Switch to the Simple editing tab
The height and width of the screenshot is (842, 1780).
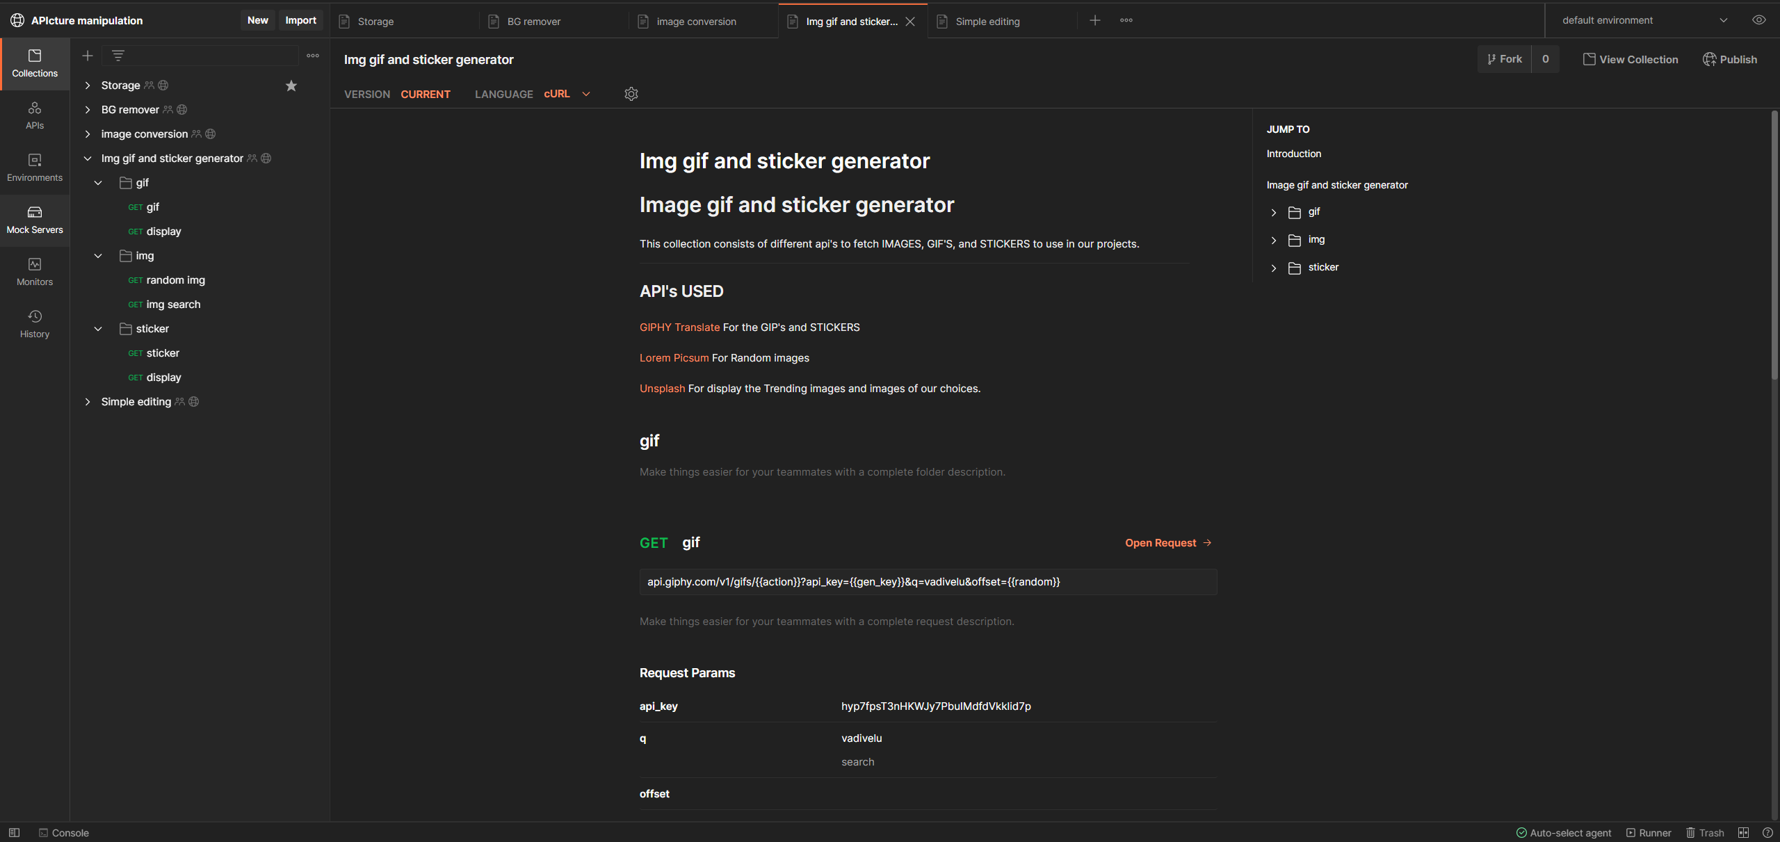pyautogui.click(x=987, y=22)
